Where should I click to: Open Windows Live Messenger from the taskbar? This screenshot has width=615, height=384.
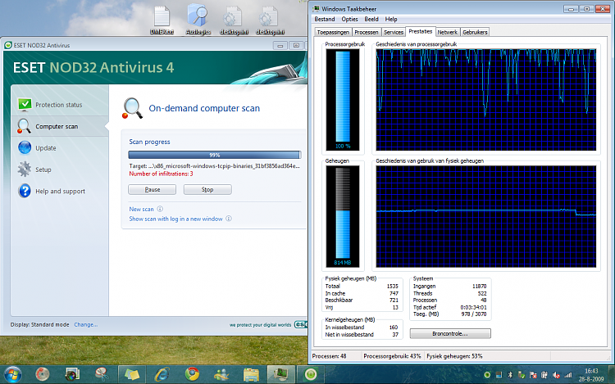tap(221, 375)
